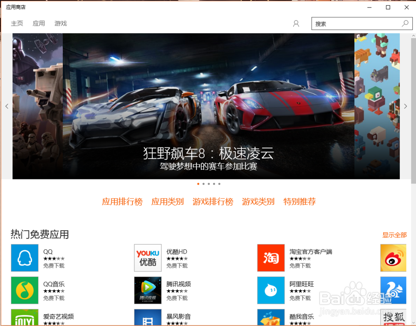Open the 狂野飙车8 featured banner

pos(208,106)
